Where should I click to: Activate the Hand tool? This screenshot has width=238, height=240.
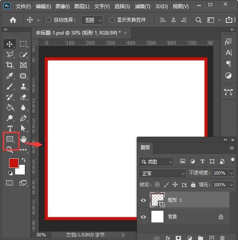tap(24, 139)
